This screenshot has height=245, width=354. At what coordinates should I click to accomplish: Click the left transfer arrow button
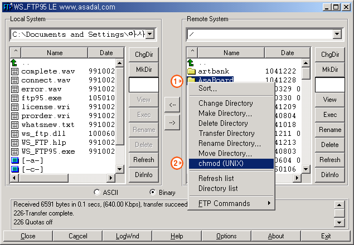click(173, 104)
